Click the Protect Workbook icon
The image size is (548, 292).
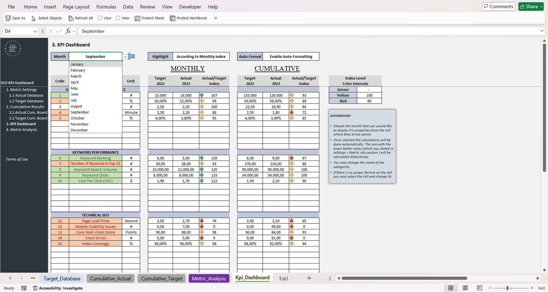pos(173,18)
